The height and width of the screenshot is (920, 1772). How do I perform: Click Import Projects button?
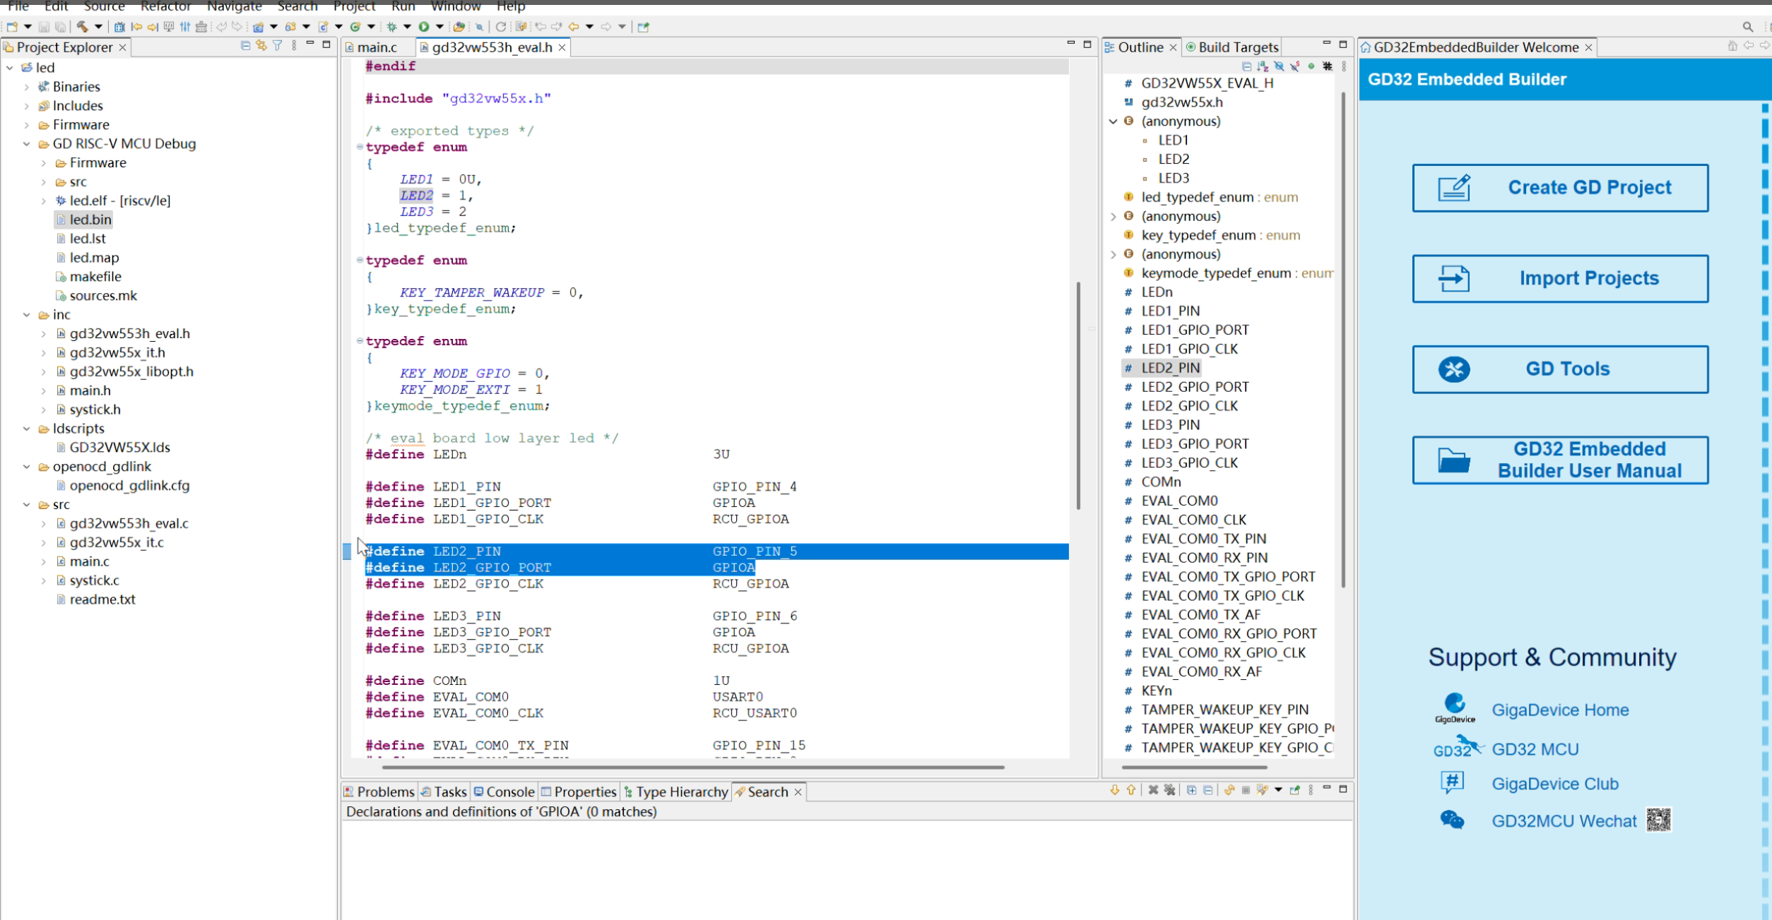(1560, 278)
